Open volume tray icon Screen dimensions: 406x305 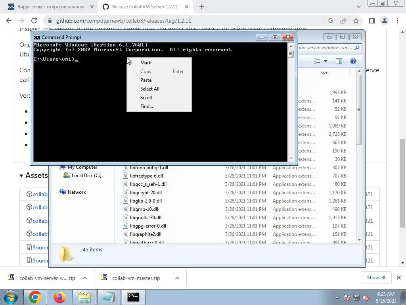click(x=366, y=298)
